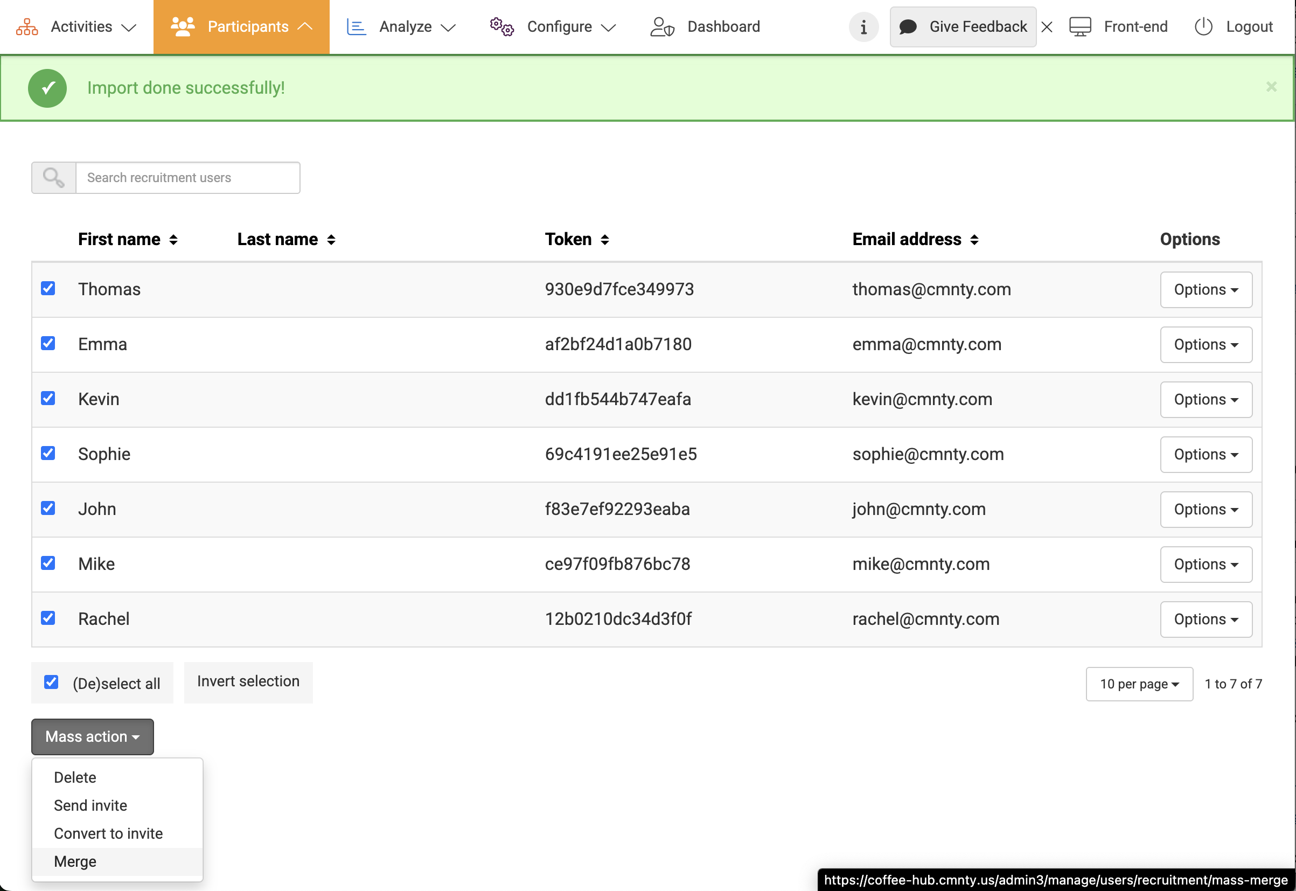The width and height of the screenshot is (1296, 891).
Task: Close the import success banner
Action: pos(1271,87)
